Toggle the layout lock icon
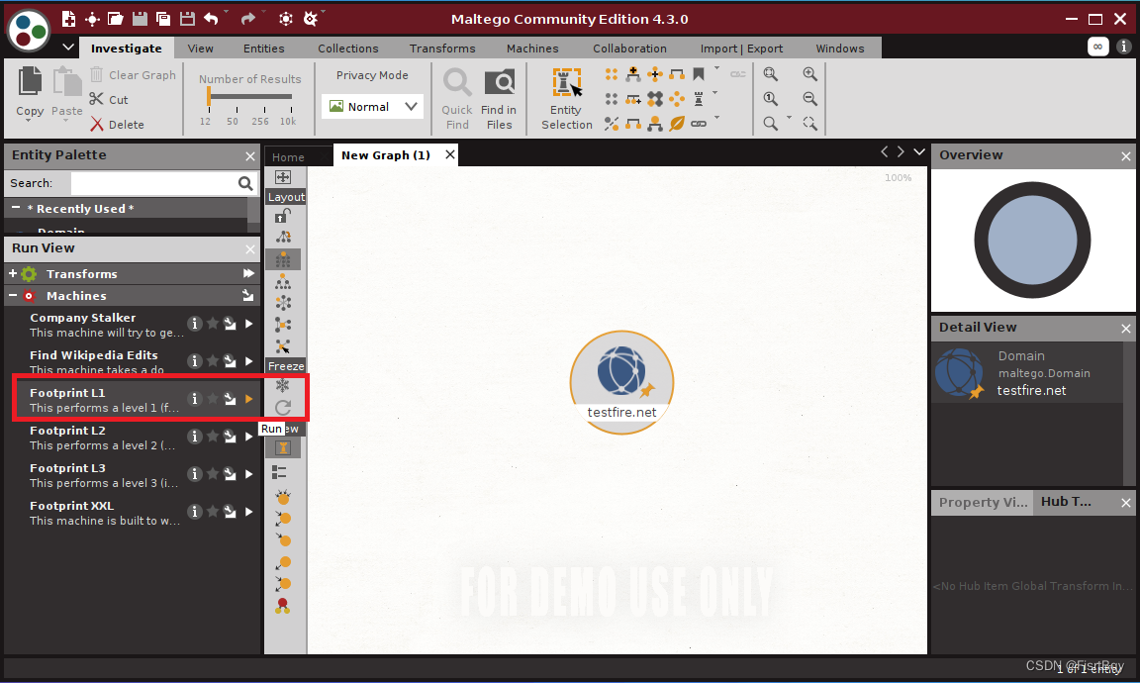The image size is (1140, 683). (x=283, y=216)
